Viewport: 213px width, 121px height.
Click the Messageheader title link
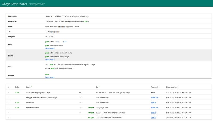click(x=37, y=4)
